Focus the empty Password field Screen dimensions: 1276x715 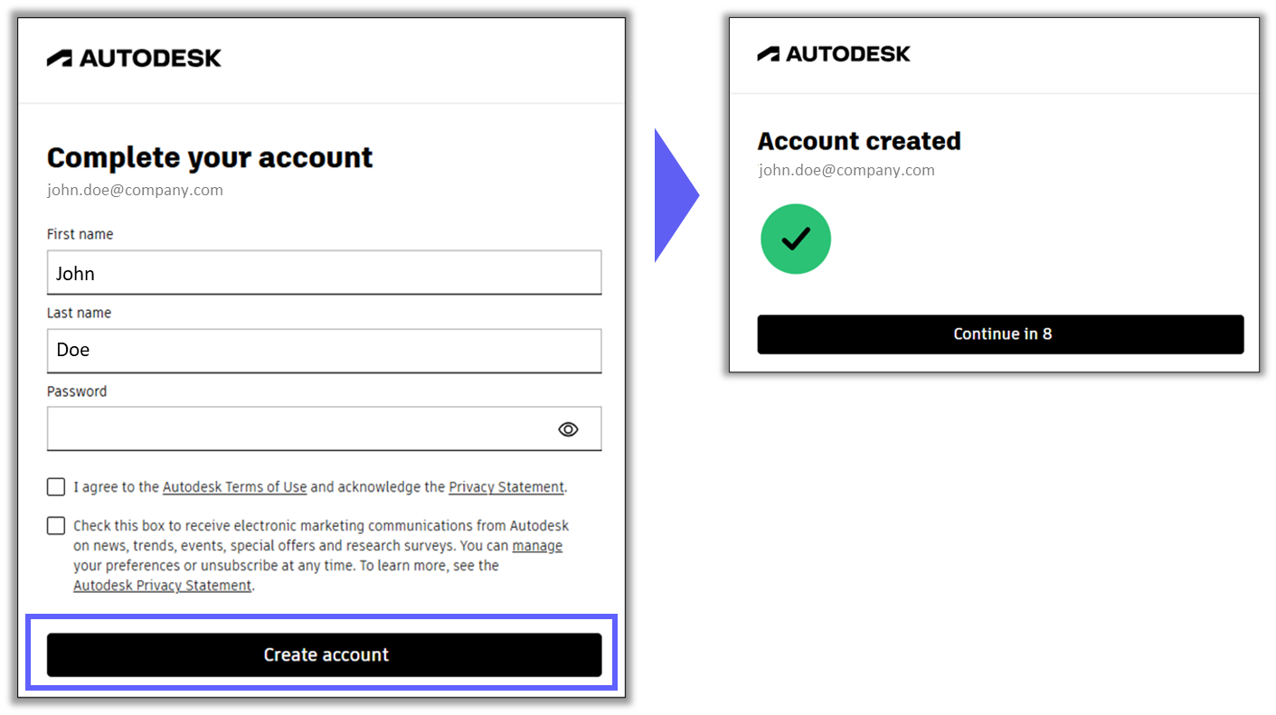click(324, 428)
